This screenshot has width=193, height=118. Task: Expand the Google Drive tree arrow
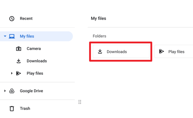[x=5, y=91]
